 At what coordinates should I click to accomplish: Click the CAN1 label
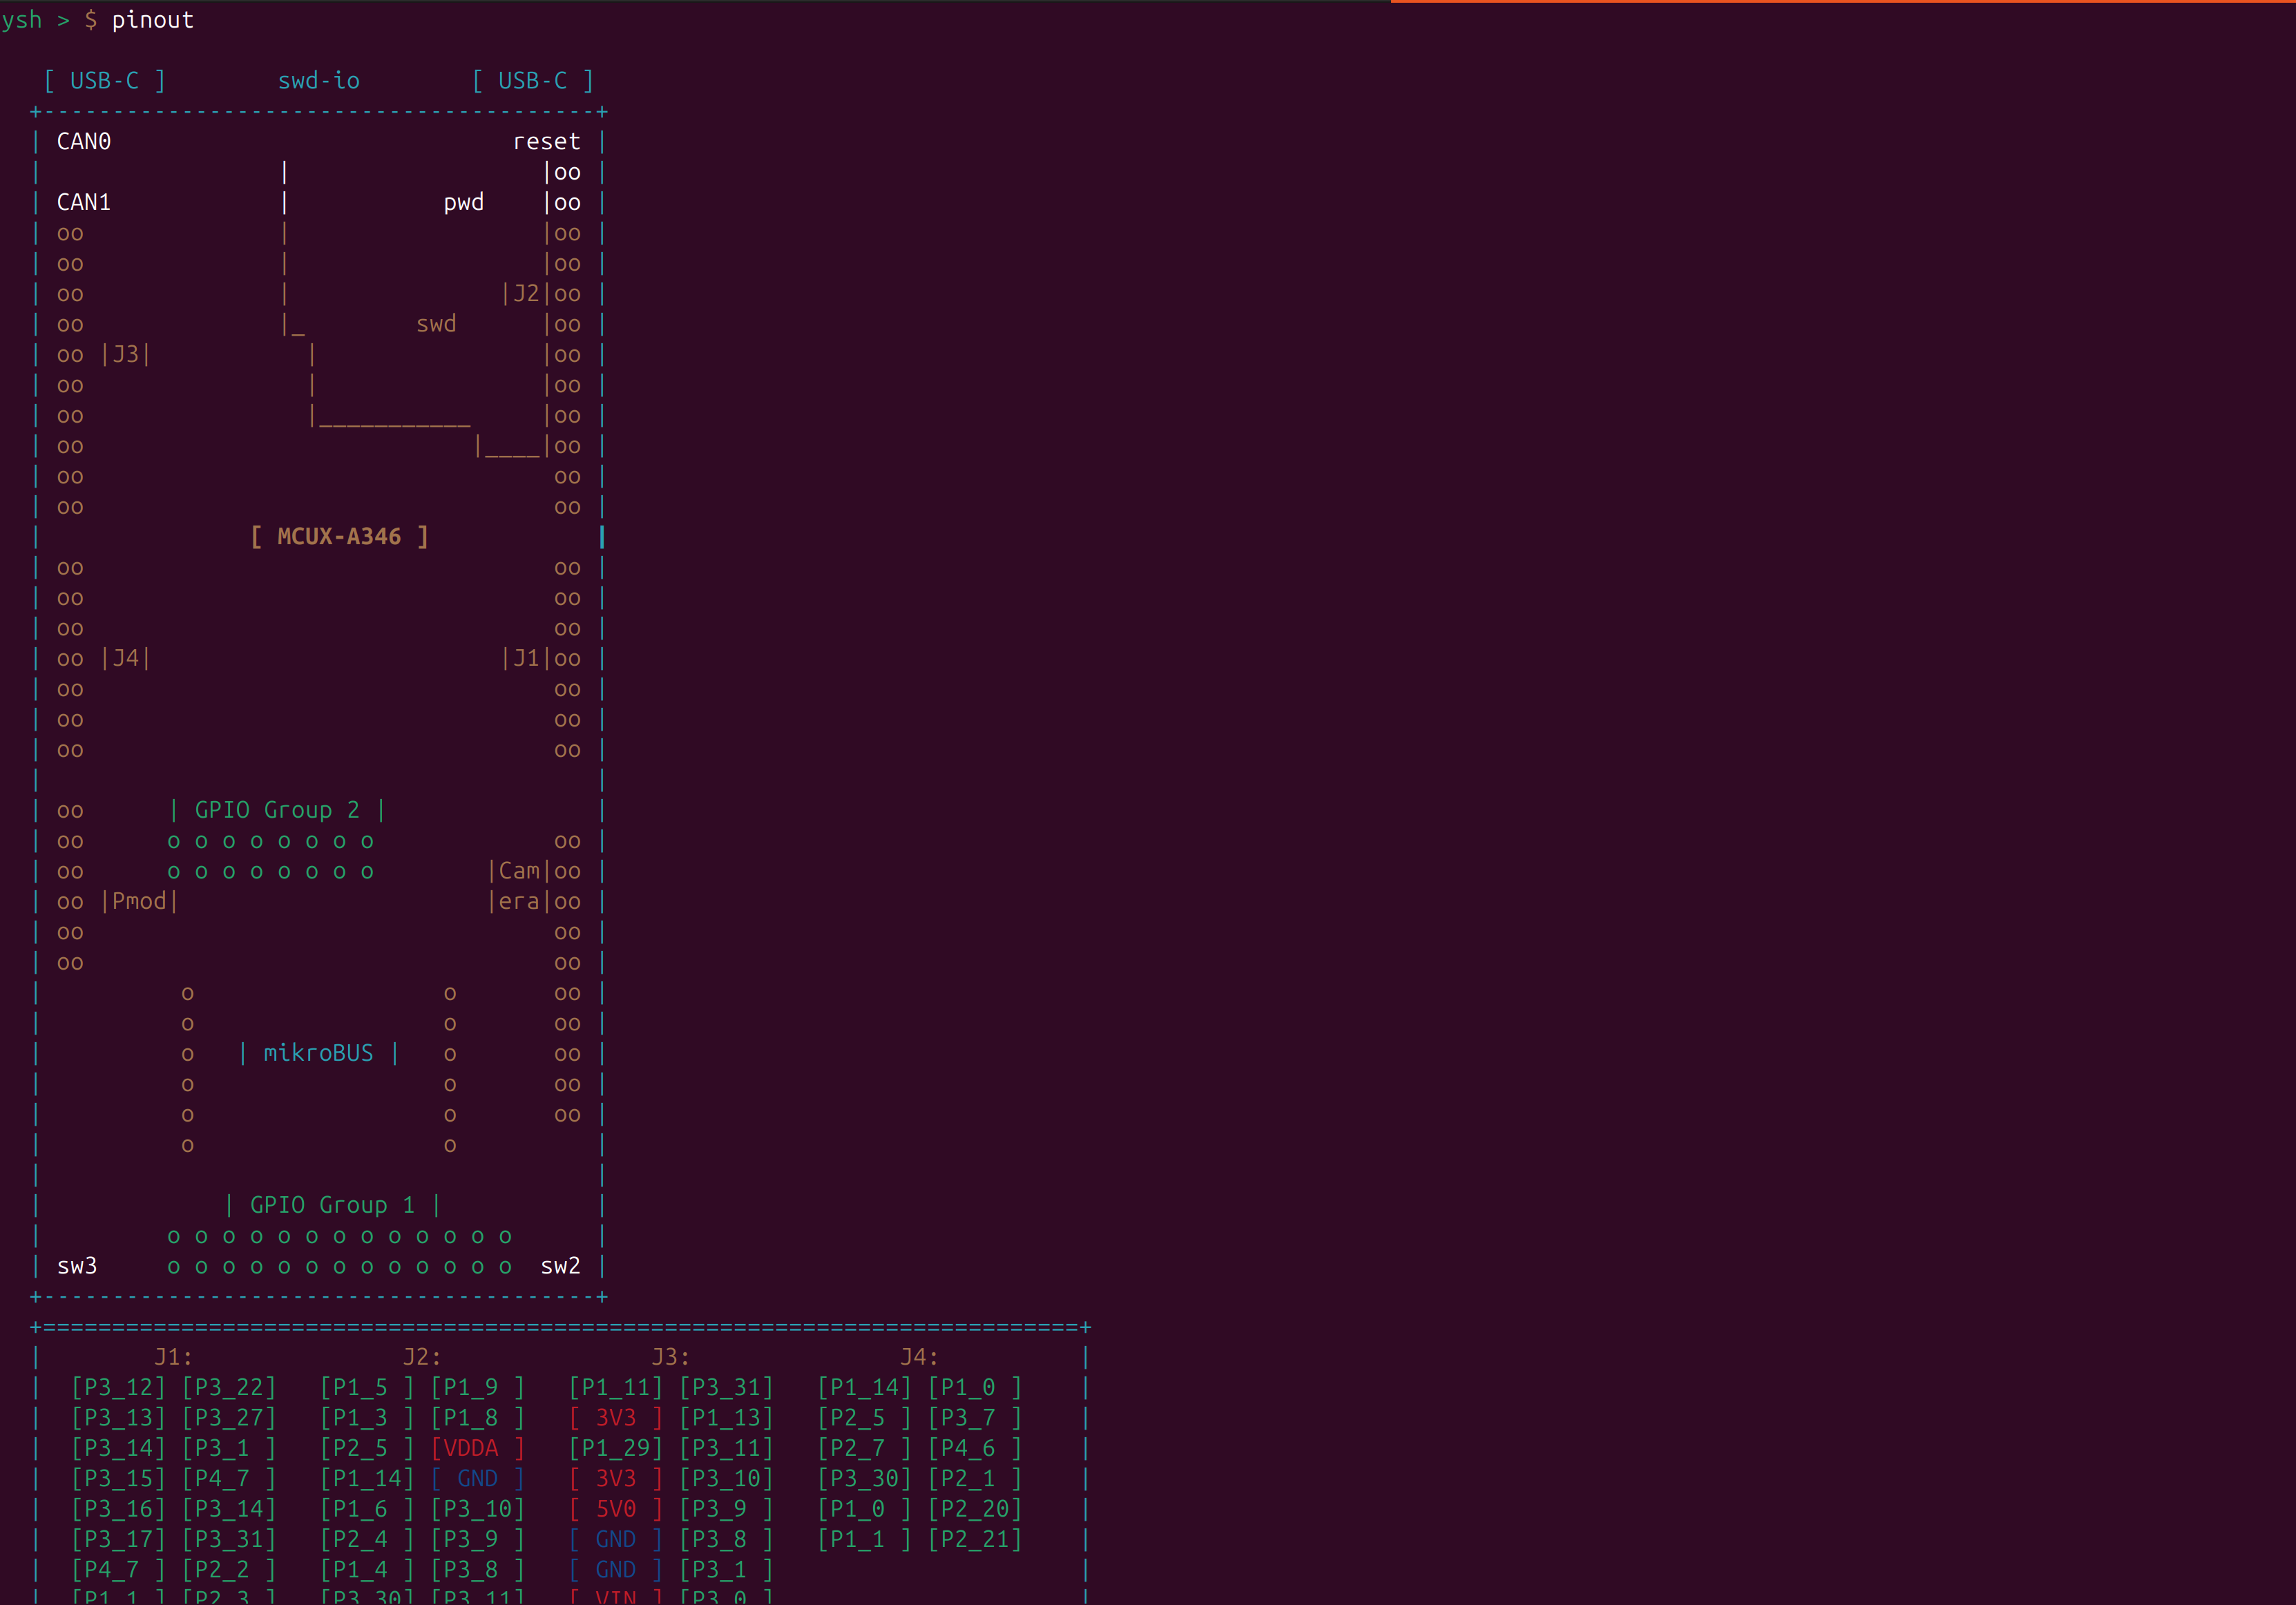click(x=84, y=203)
